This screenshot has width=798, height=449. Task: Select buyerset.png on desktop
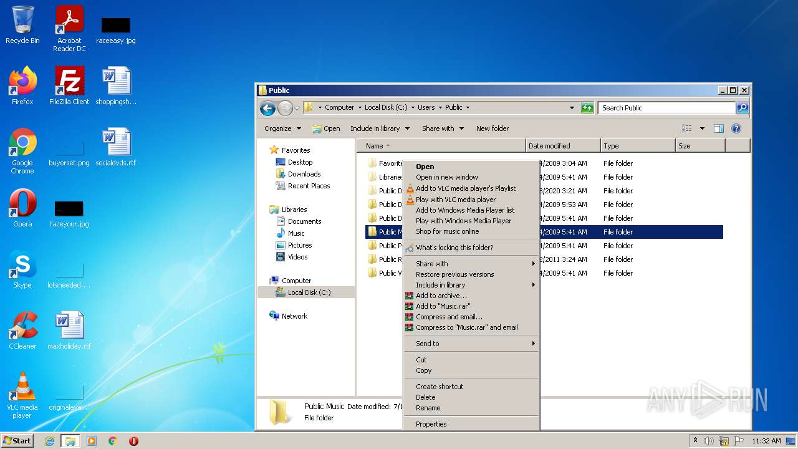[69, 151]
